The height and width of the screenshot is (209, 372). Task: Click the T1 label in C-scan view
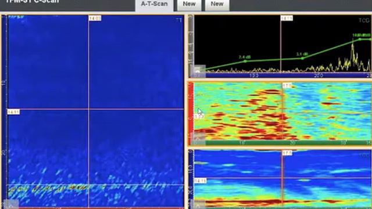[179, 20]
